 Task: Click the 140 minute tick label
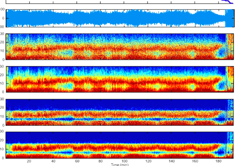[x=171, y=161]
